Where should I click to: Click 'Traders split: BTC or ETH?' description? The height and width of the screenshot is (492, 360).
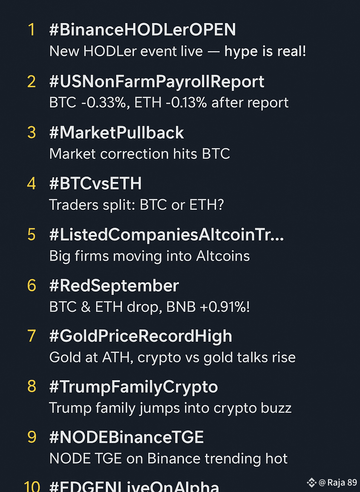(137, 205)
